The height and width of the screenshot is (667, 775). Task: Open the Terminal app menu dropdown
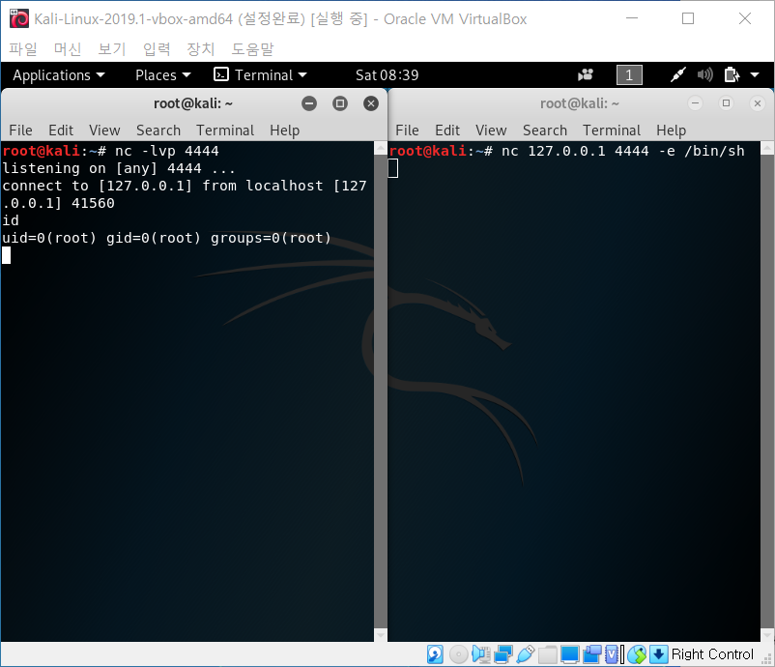click(261, 75)
